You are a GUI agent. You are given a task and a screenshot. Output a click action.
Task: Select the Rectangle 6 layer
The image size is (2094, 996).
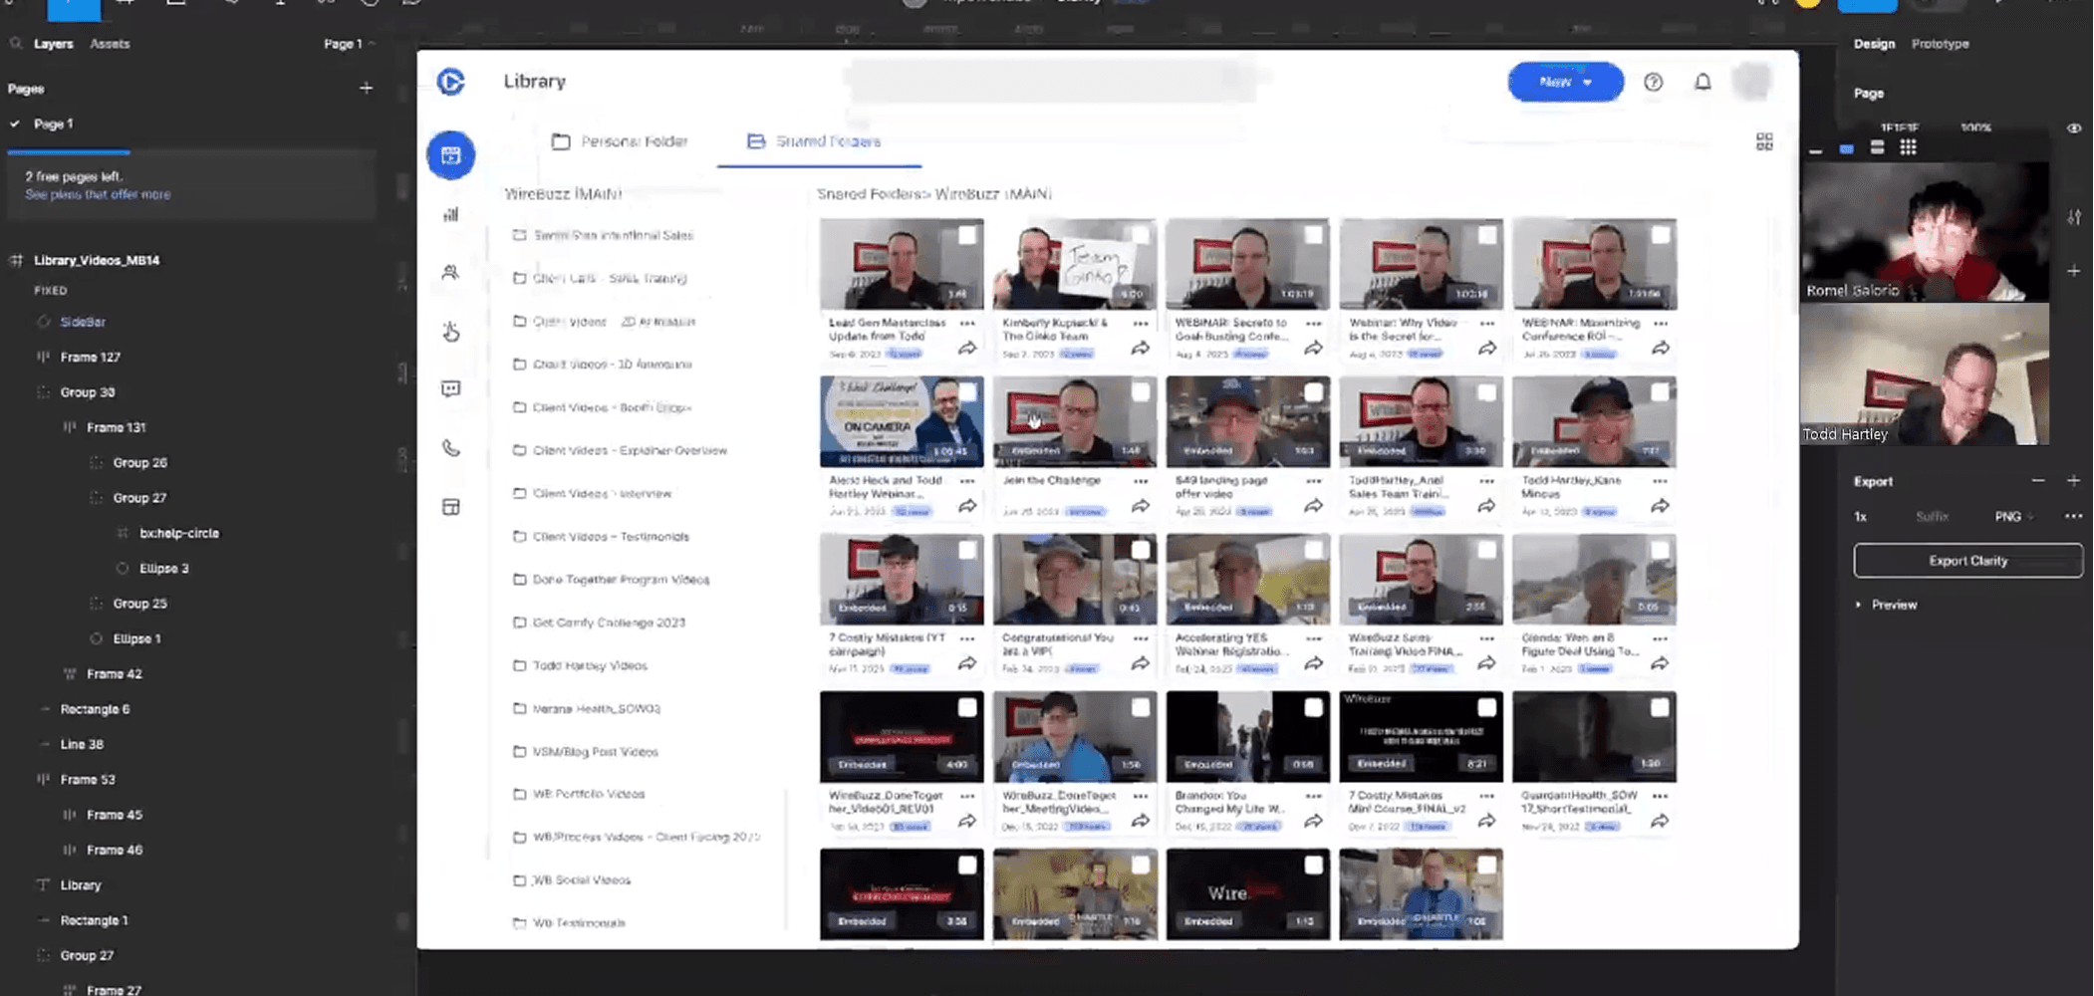pos(95,709)
